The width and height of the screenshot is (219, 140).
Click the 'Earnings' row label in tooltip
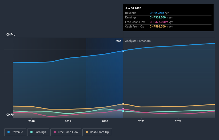click(x=131, y=17)
